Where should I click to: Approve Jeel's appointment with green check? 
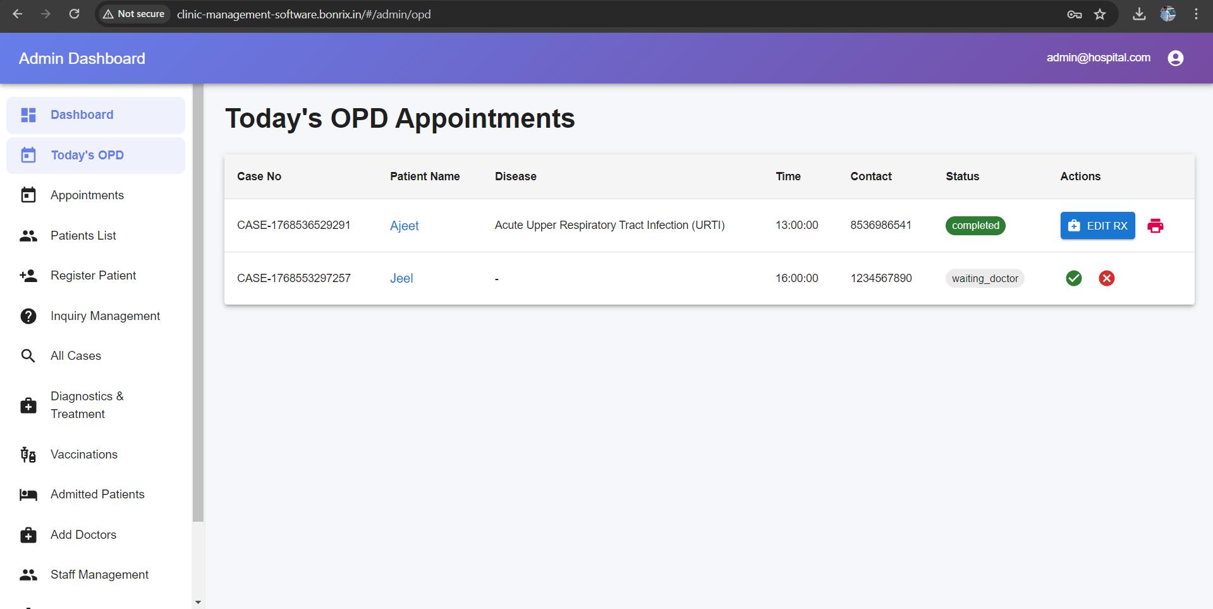click(1073, 278)
